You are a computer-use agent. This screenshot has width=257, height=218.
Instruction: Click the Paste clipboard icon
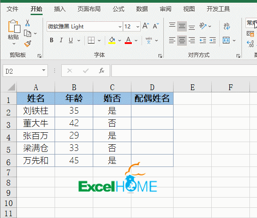point(14,26)
